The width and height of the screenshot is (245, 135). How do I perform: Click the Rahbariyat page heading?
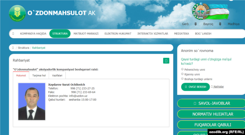point(21,60)
